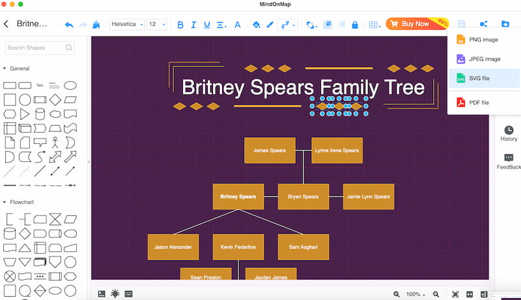Click the group shapes icon
The width and height of the screenshot is (521, 300).
[x=328, y=25]
